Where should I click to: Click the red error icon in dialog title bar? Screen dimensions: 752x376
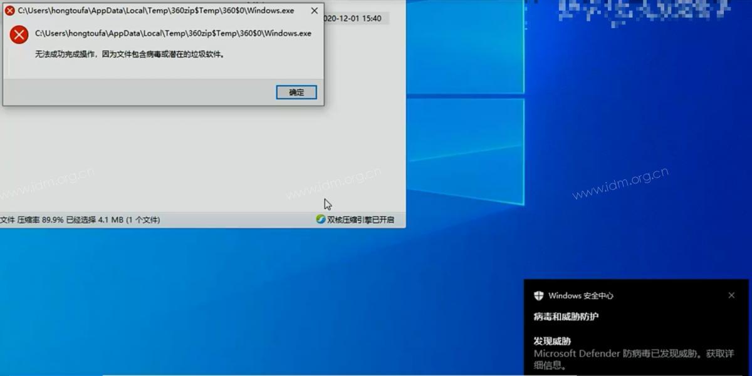click(10, 11)
